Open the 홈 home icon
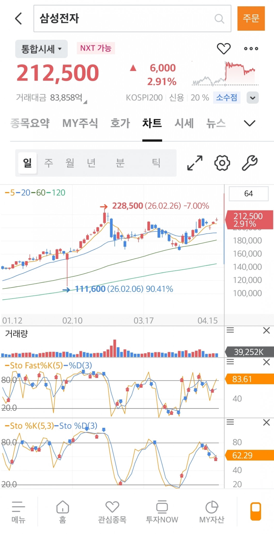The image size is (274, 534). click(x=63, y=512)
